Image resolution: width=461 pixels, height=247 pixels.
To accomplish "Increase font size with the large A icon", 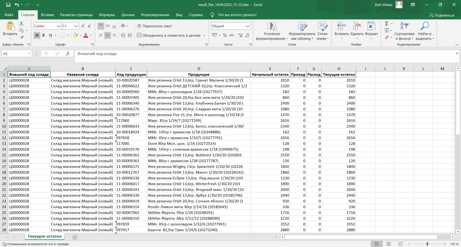I will 83,26.
